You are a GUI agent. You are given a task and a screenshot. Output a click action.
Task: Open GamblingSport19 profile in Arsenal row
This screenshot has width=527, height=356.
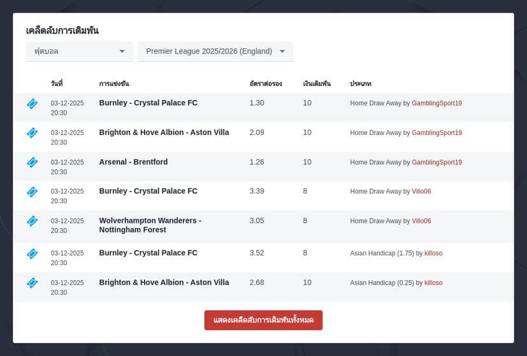(x=437, y=162)
